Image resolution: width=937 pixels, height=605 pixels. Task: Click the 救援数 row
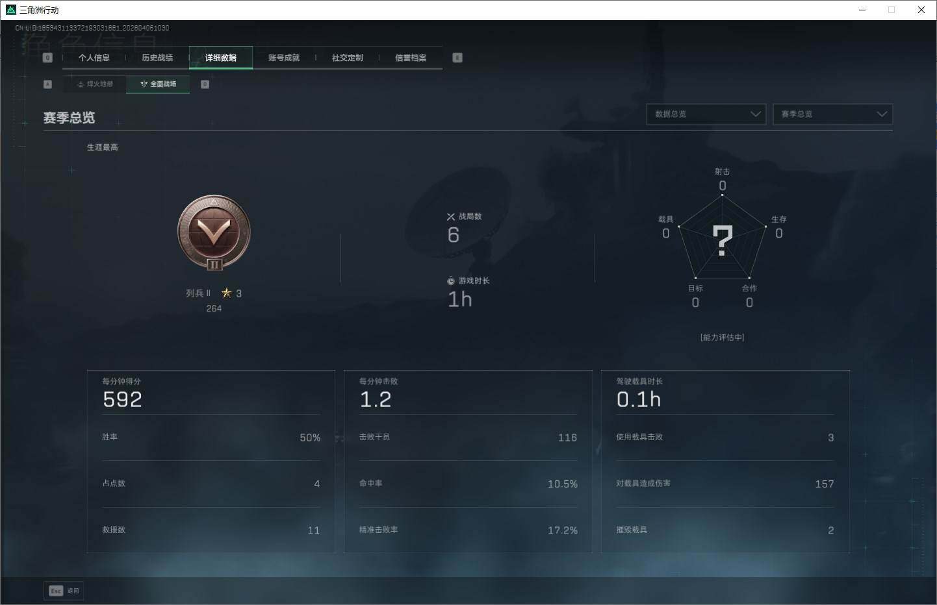point(211,530)
